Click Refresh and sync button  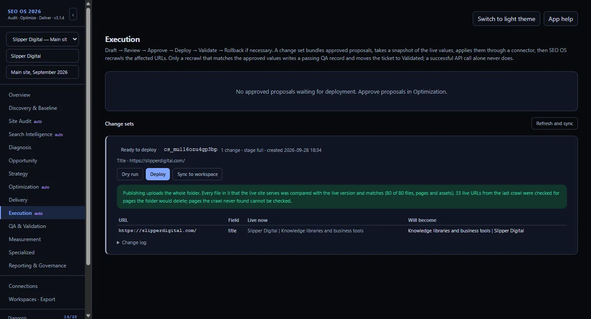(555, 123)
